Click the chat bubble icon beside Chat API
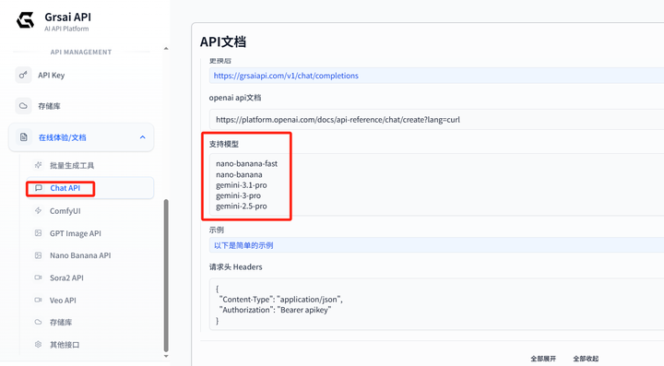Screen dimensions: 664x366 coord(39,188)
